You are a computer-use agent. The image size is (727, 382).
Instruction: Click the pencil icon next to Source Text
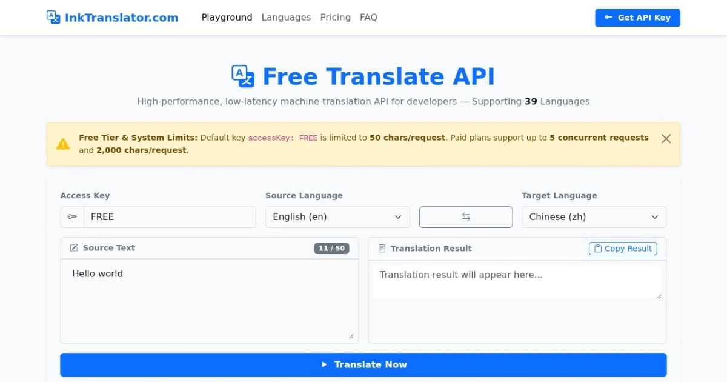click(74, 248)
